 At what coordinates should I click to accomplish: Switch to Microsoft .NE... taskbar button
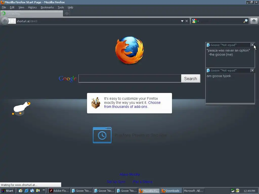coord(193,191)
